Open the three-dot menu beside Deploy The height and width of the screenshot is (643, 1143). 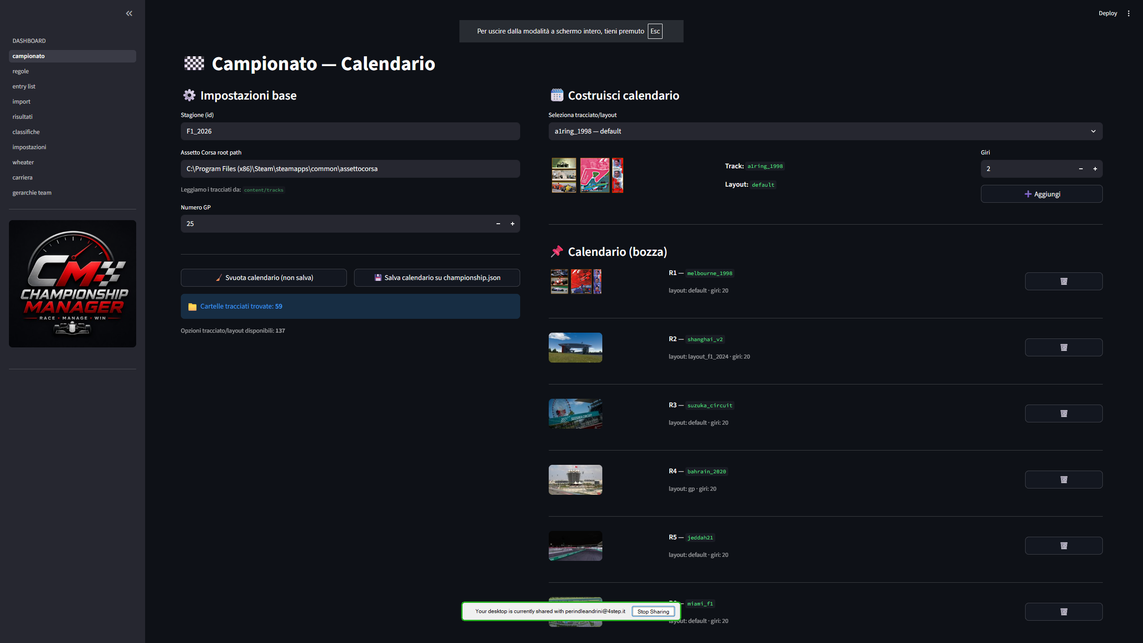click(1129, 13)
